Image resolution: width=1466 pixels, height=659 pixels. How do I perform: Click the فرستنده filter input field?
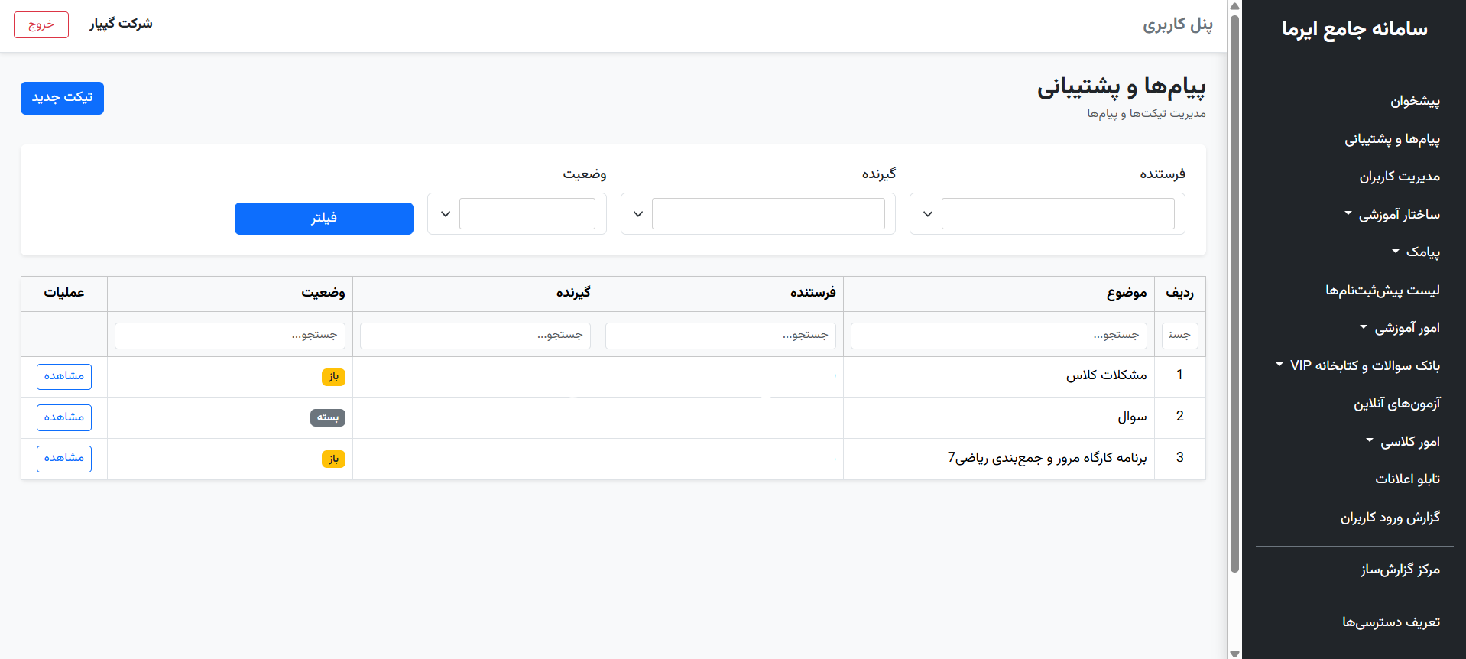[1058, 214]
